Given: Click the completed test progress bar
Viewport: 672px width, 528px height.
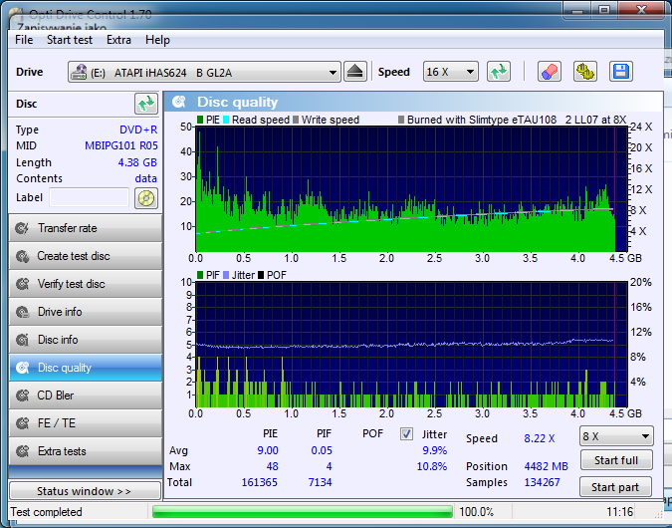Looking at the screenshot, I should coord(302,512).
